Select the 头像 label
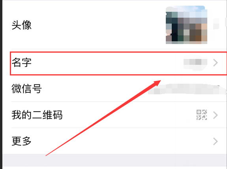Image resolution: width=227 pixels, height=169 pixels. (22, 25)
